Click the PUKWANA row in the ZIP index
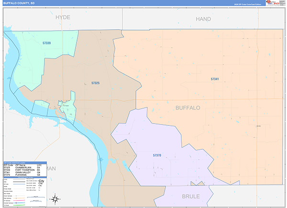Image resolution: width=287 pixels, height=208 pixels. [23, 175]
